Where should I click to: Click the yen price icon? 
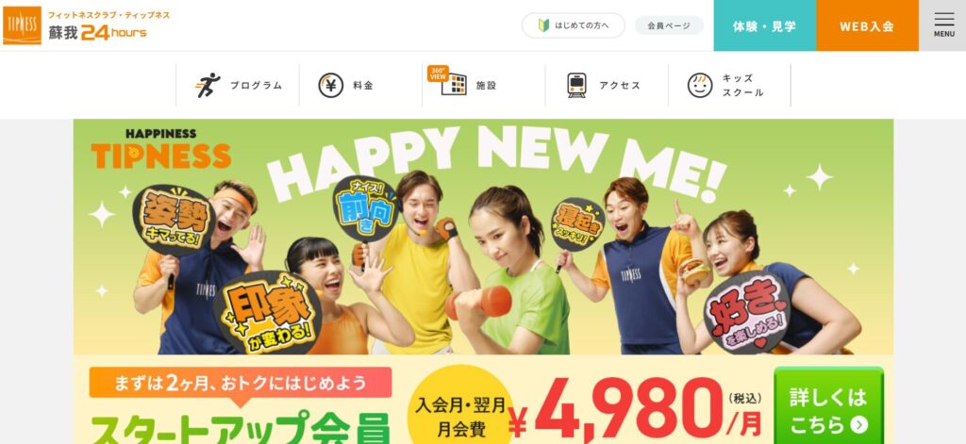tap(331, 86)
